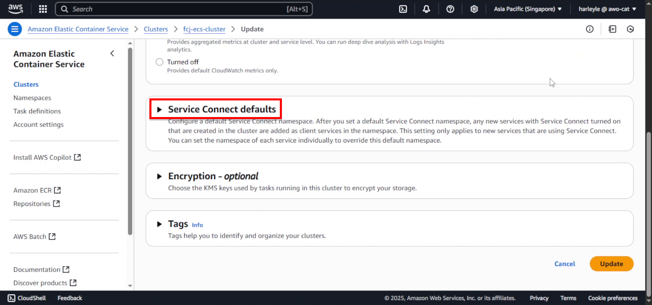Toggle the hamburger side navigation button
Screen dimensions: 652x305
pos(15,29)
